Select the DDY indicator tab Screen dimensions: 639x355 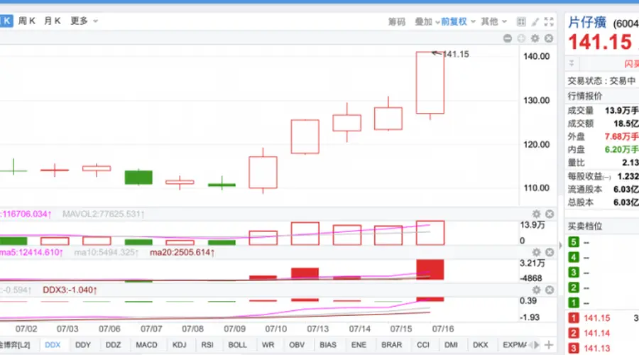tap(83, 345)
